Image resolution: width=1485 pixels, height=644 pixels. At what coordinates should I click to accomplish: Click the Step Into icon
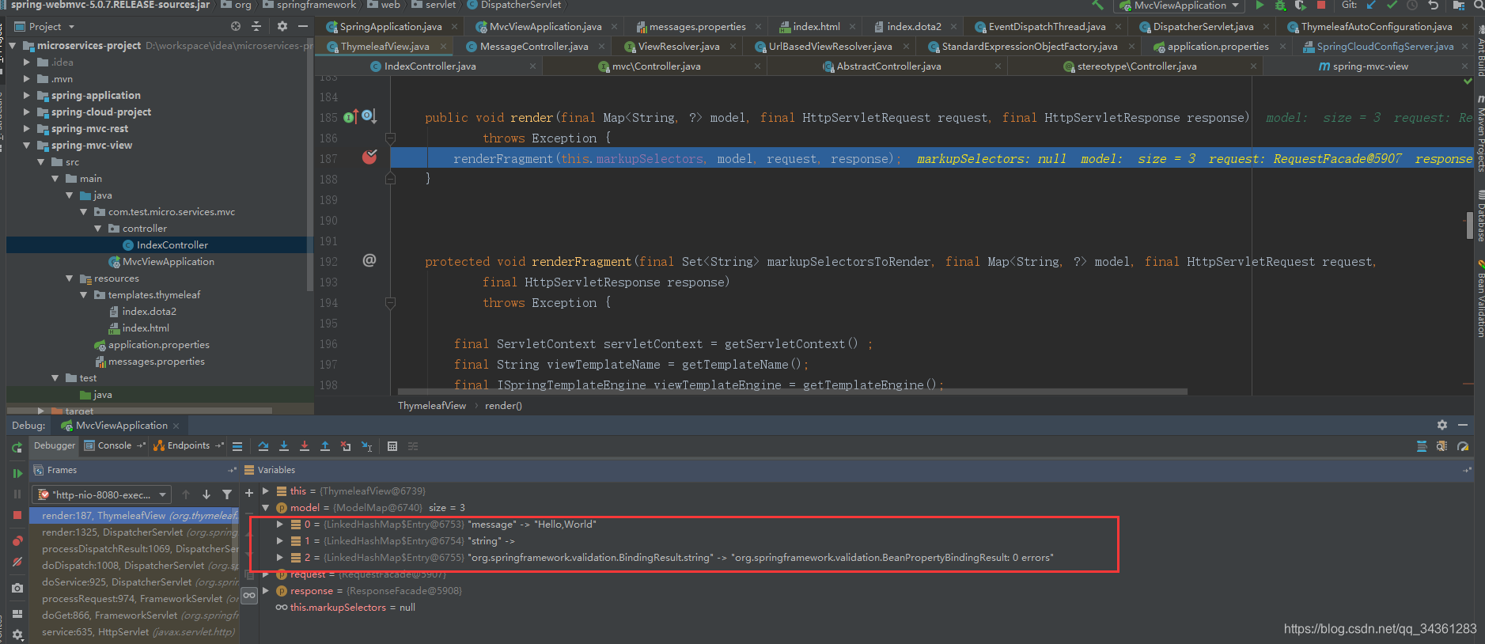tap(284, 446)
